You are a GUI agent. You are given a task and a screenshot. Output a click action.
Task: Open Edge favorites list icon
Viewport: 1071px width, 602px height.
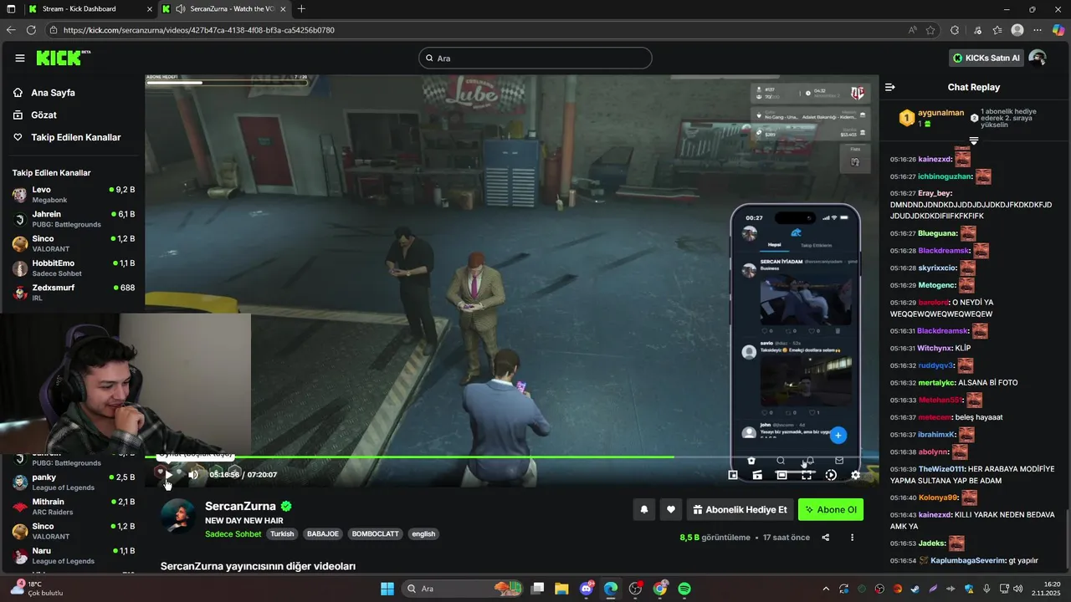coord(997,30)
